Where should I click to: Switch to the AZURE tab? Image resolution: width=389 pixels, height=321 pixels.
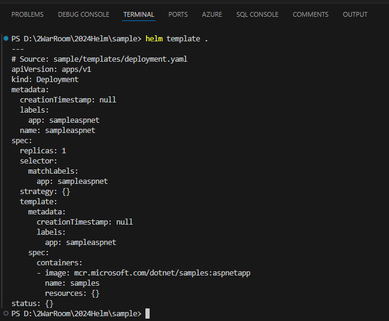coord(212,14)
